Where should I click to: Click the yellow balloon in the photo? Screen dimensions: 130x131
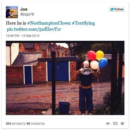coord(100,55)
